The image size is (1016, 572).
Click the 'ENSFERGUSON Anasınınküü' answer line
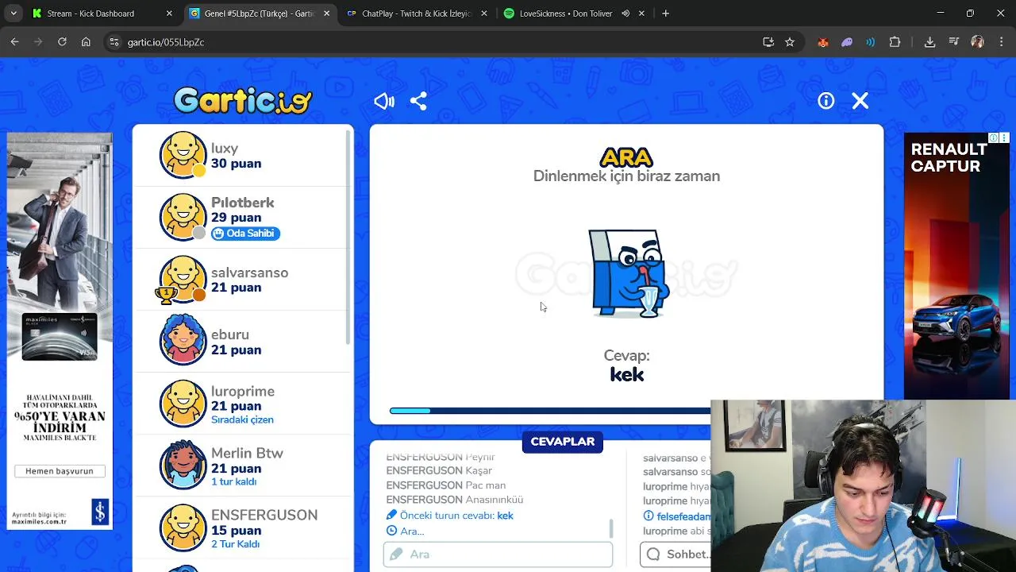point(455,500)
